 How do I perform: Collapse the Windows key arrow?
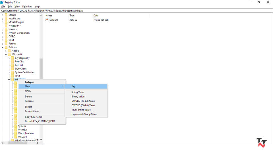click(9, 79)
